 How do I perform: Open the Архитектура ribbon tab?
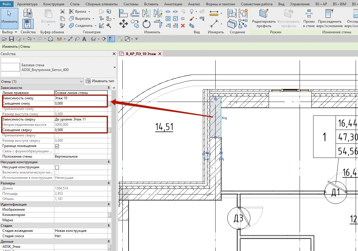click(x=27, y=4)
